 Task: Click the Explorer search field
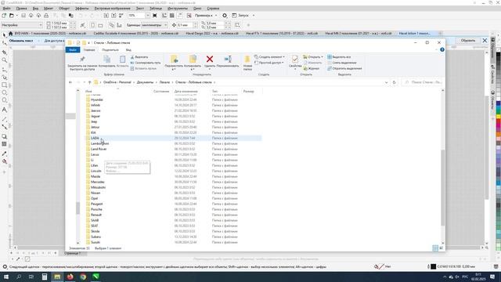[423, 82]
